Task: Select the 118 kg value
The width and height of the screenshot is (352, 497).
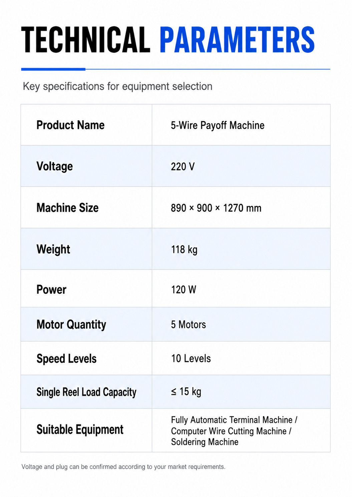Action: click(x=184, y=250)
